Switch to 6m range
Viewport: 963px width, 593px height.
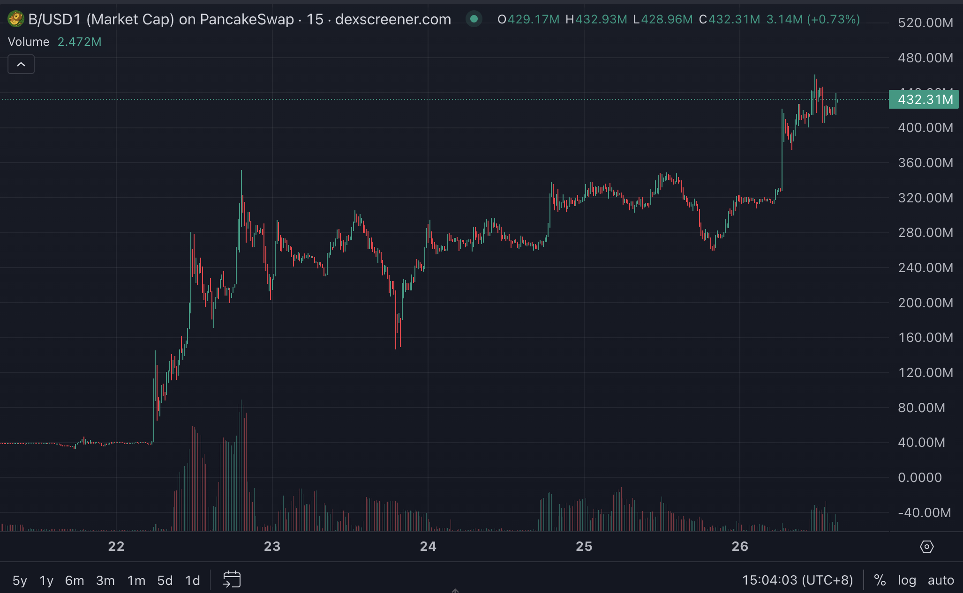point(75,581)
